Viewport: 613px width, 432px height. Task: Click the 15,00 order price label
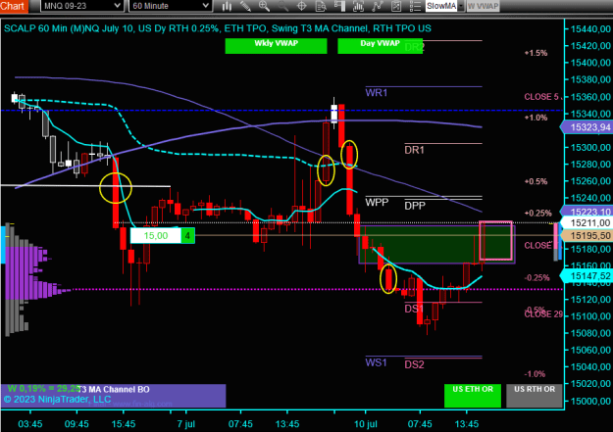(156, 235)
